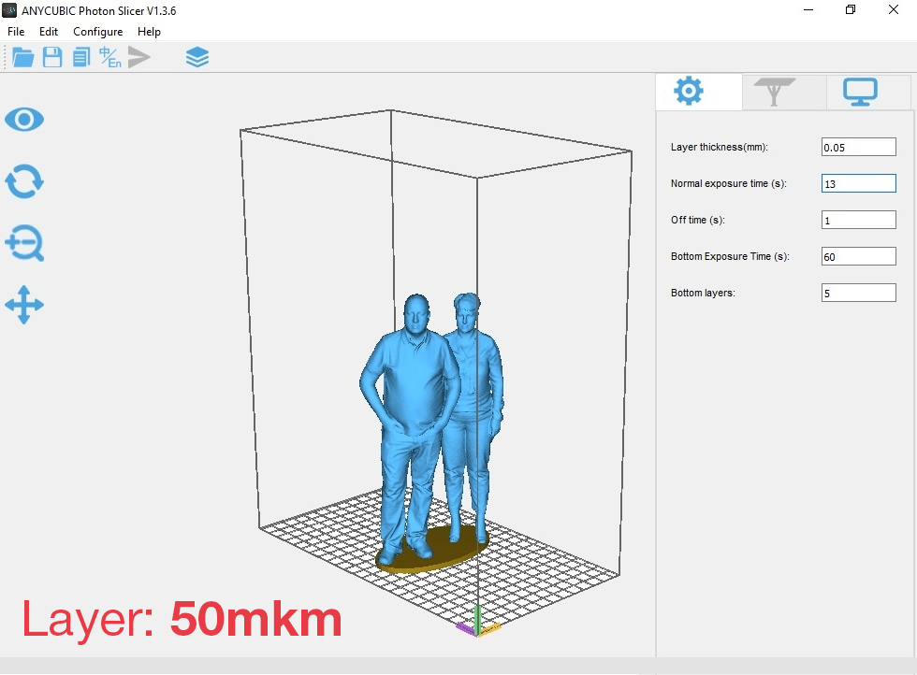
Task: Click the "Bottom layers:" label
Action: (703, 293)
